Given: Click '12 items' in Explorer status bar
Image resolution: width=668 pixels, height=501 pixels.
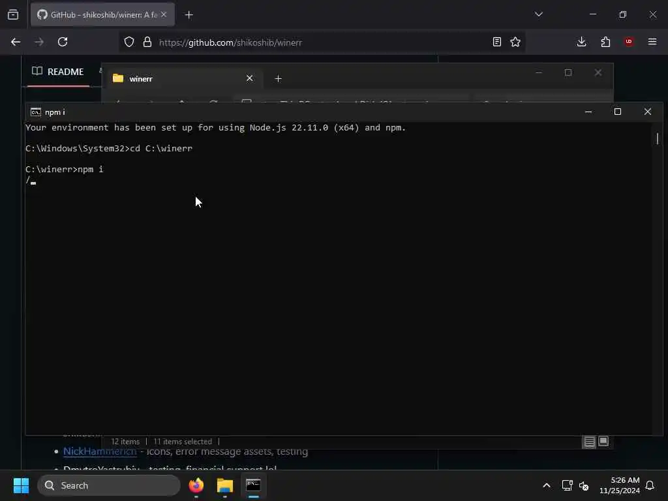Looking at the screenshot, I should point(125,442).
